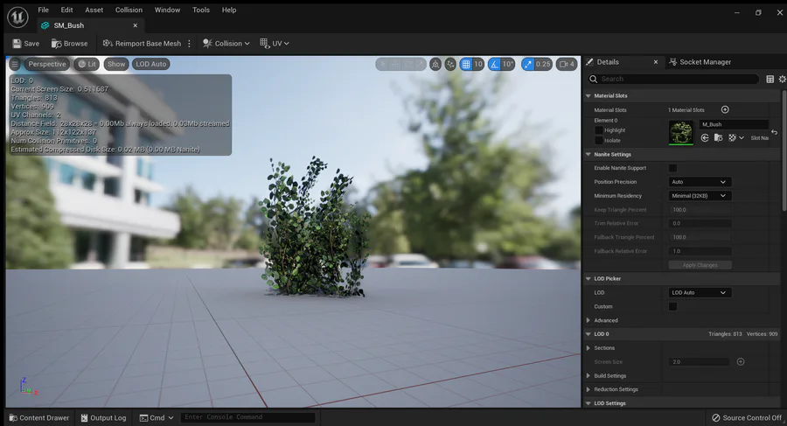Screen dimensions: 787x426
Task: Click the checkered material options icon
Action: [x=732, y=137]
